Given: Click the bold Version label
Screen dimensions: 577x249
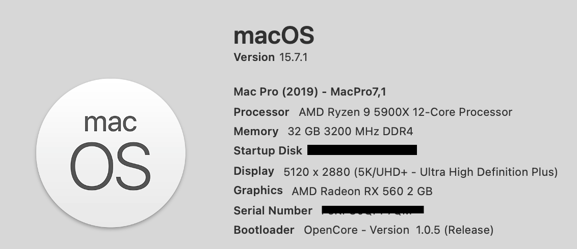Looking at the screenshot, I should 254,57.
